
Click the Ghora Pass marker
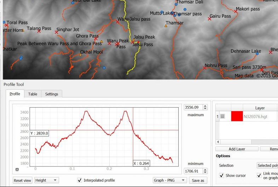(x=96, y=39)
